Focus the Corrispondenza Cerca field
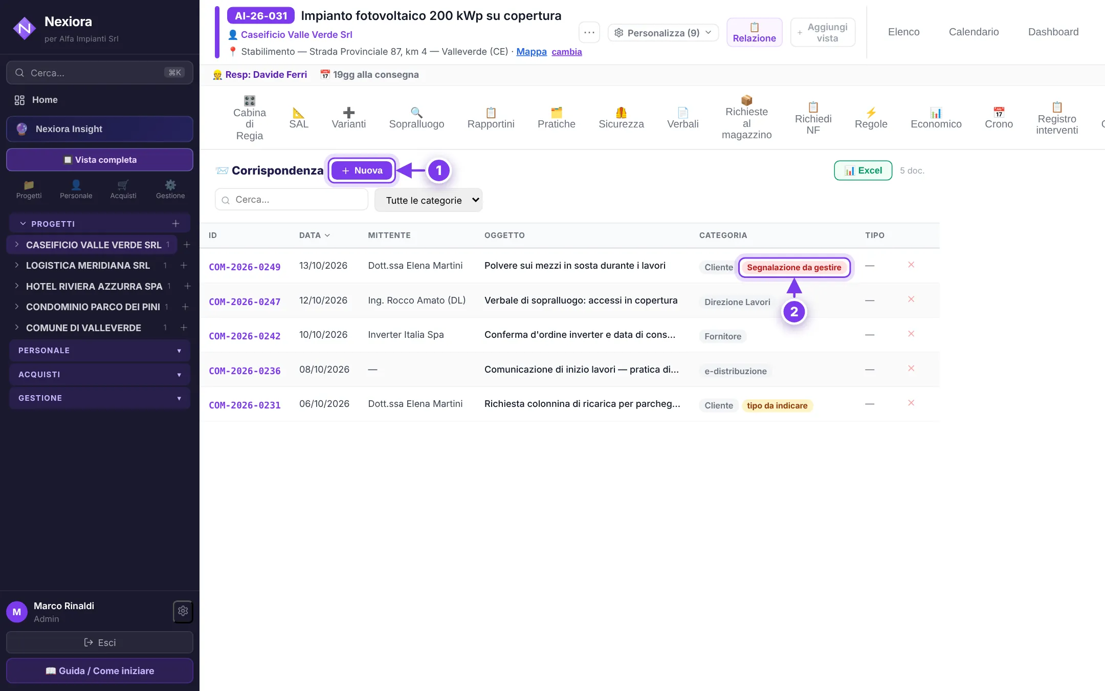 coord(292,200)
